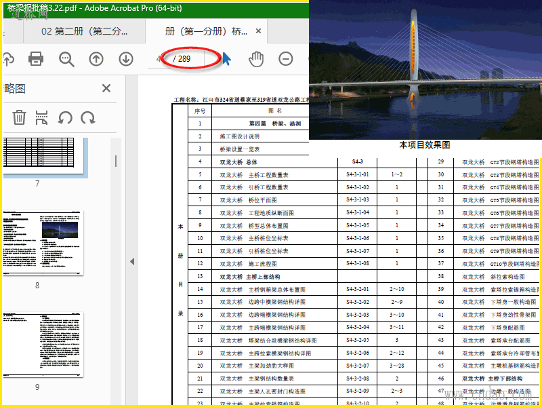Click the 图名 column header
The image size is (542, 407).
coord(275,111)
